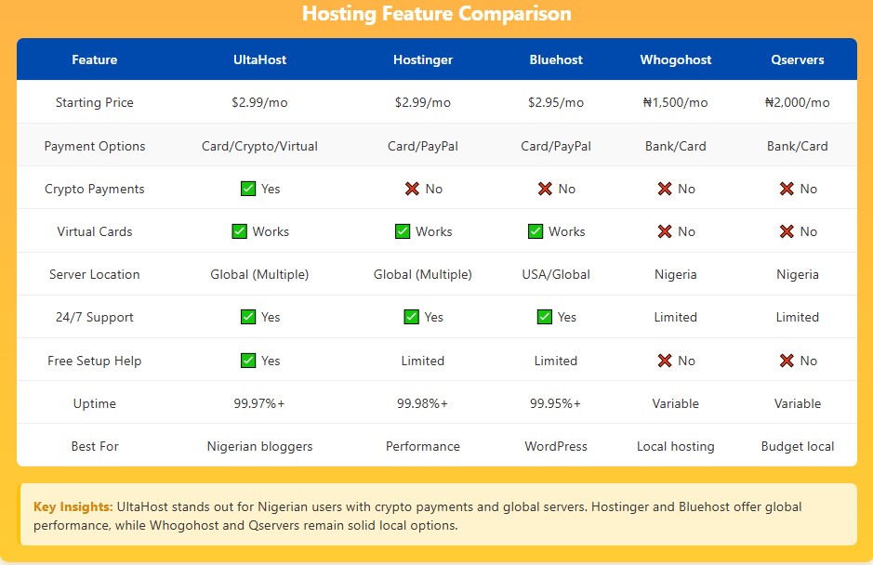Select the UltaHost column header
873x565 pixels.
[x=259, y=59]
